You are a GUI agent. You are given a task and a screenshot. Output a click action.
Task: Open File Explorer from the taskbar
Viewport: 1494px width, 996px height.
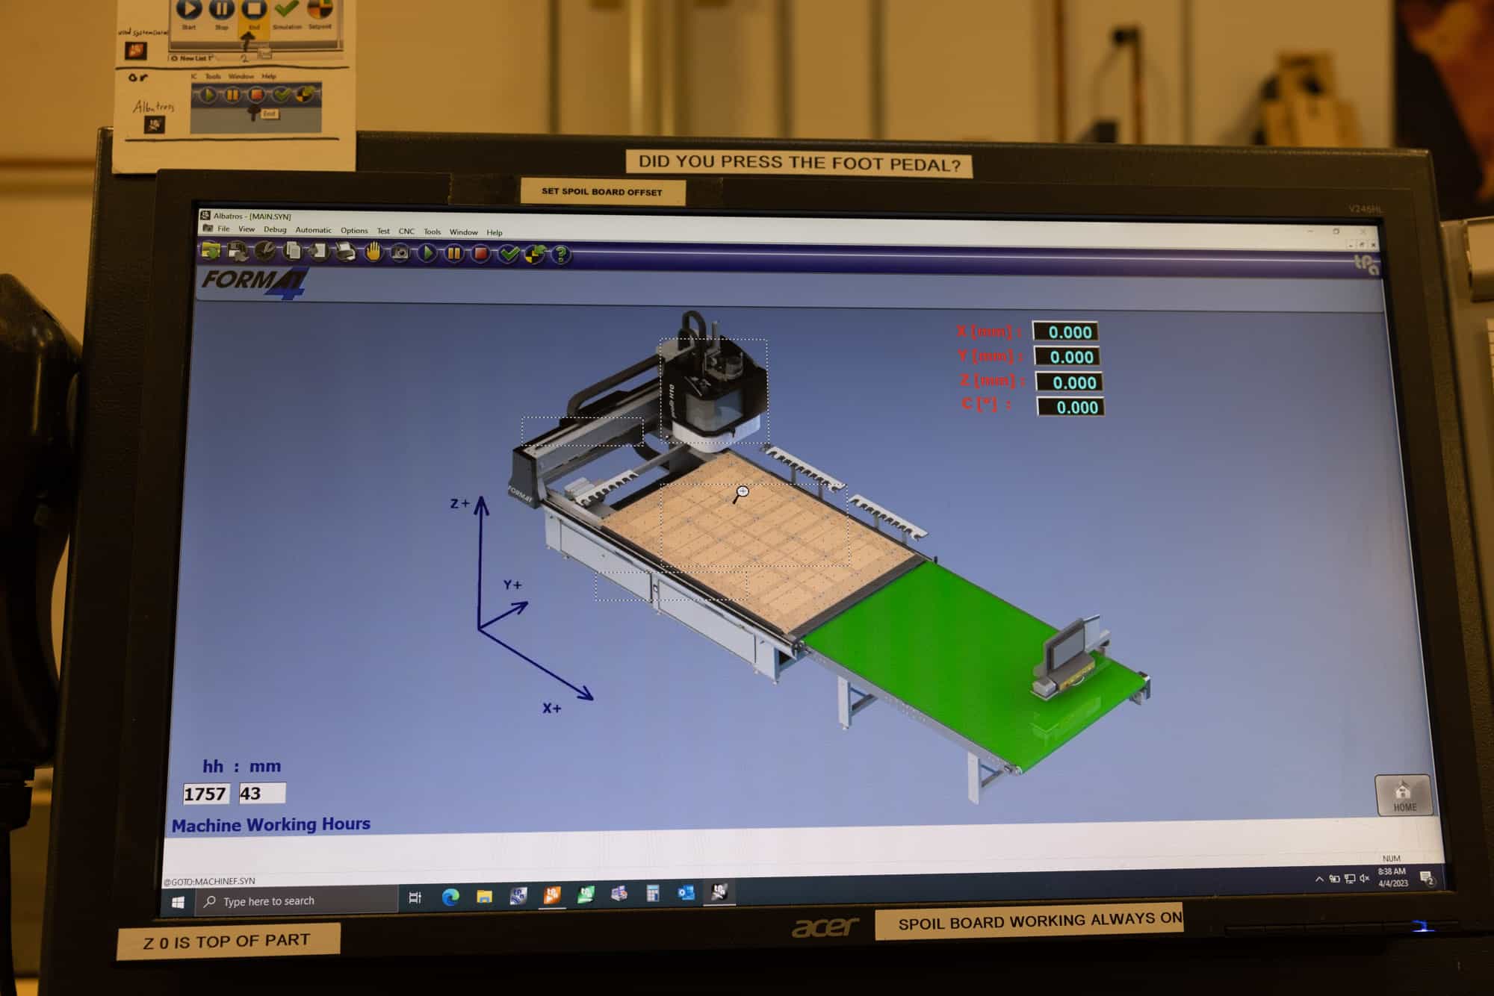click(484, 896)
